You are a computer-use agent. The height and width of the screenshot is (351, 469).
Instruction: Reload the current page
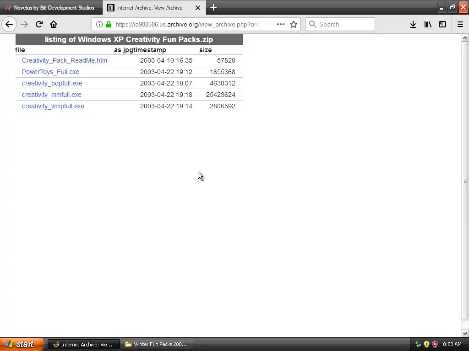pyautogui.click(x=39, y=24)
